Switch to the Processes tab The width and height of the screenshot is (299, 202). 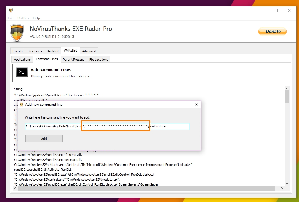point(35,51)
